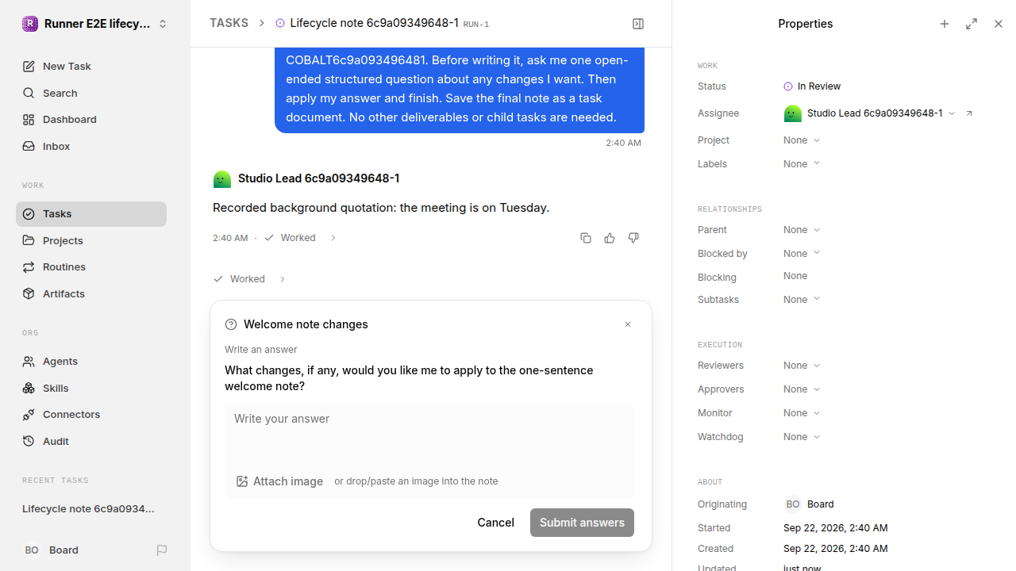Expand the Properties panel to full size

point(972,24)
